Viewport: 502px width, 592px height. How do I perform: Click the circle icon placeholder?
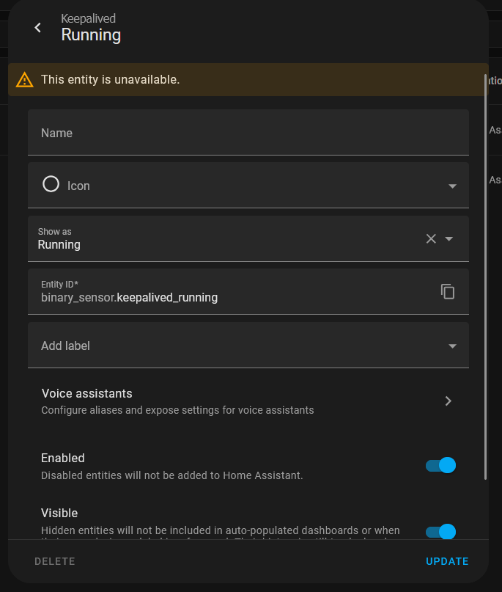(51, 185)
